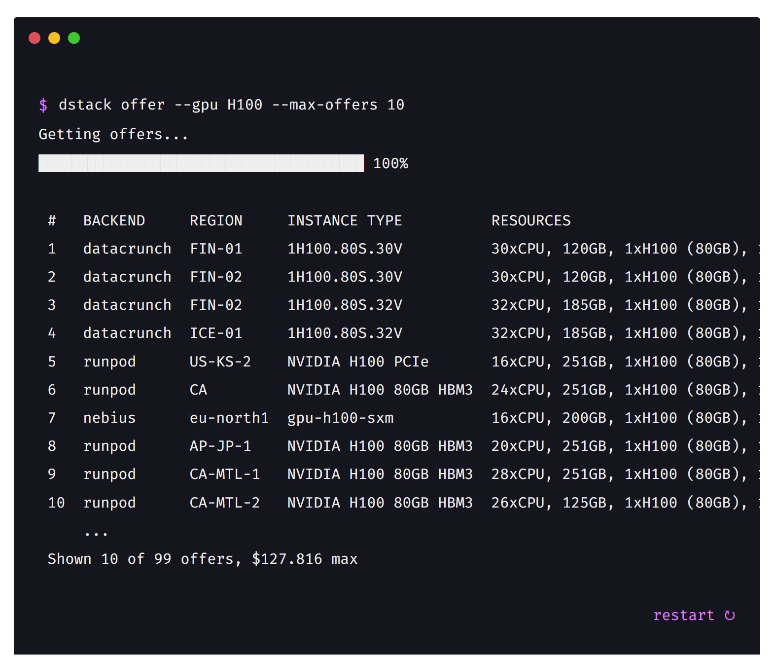775x657 pixels.
Task: Click the RESOURCES column header
Action: coord(531,220)
